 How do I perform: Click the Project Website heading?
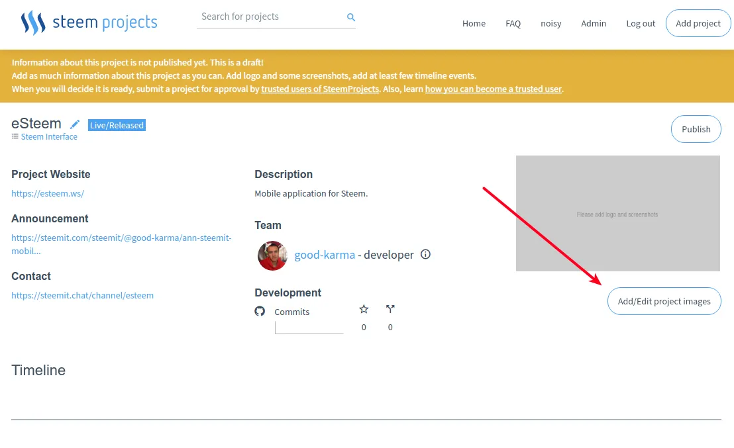(51, 174)
